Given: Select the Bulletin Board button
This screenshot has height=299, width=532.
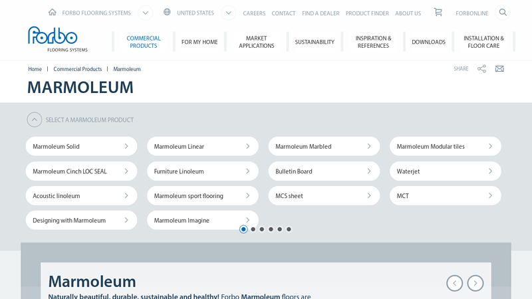Looking at the screenshot, I should (324, 171).
